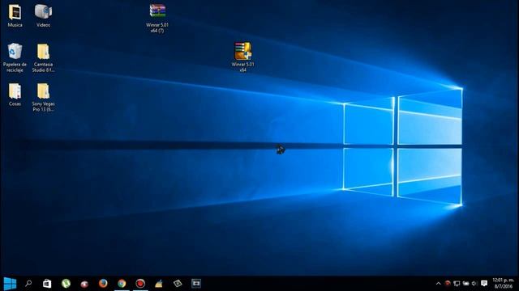This screenshot has width=519, height=291.
Task: Show hidden system tray icons
Action: 438,284
